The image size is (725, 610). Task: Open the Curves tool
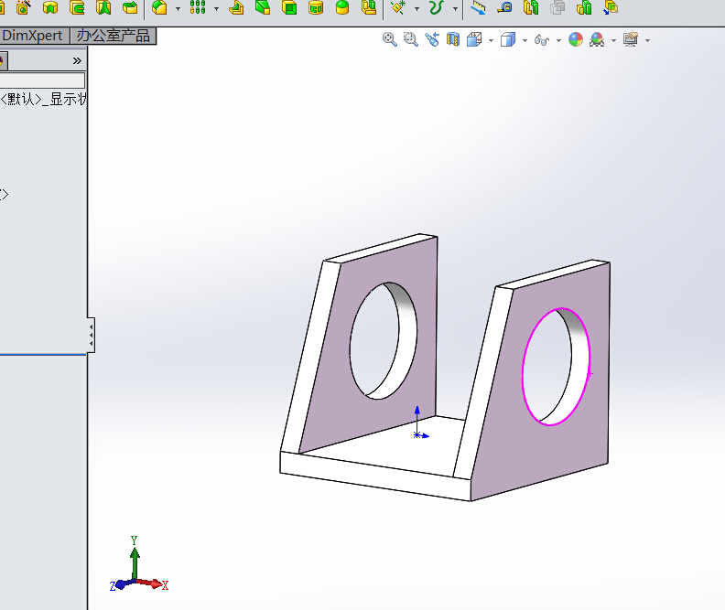(x=437, y=7)
